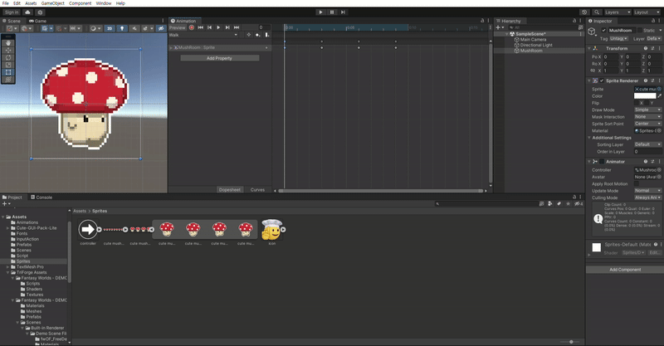Click the global search magnifier icon
664x346 pixels.
coord(597,12)
